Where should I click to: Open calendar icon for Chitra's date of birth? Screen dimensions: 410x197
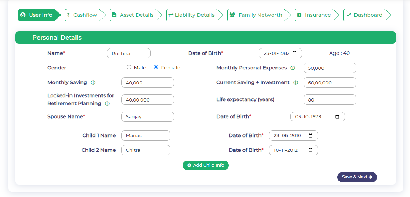pos(311,150)
